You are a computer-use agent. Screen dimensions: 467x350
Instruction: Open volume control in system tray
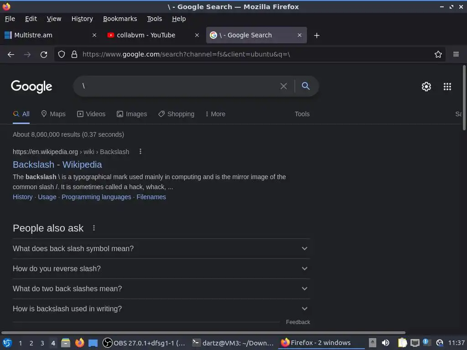(x=385, y=343)
